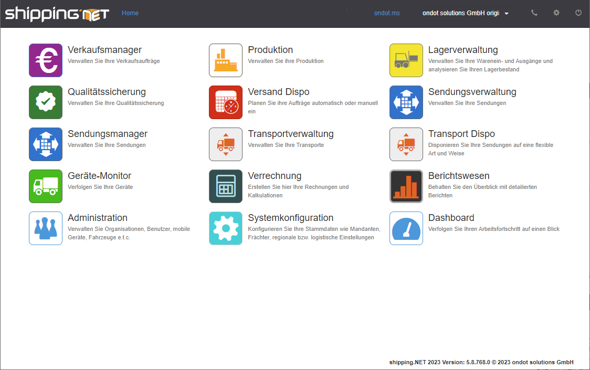Click the Berichtswesen bar chart icon

coord(406,186)
